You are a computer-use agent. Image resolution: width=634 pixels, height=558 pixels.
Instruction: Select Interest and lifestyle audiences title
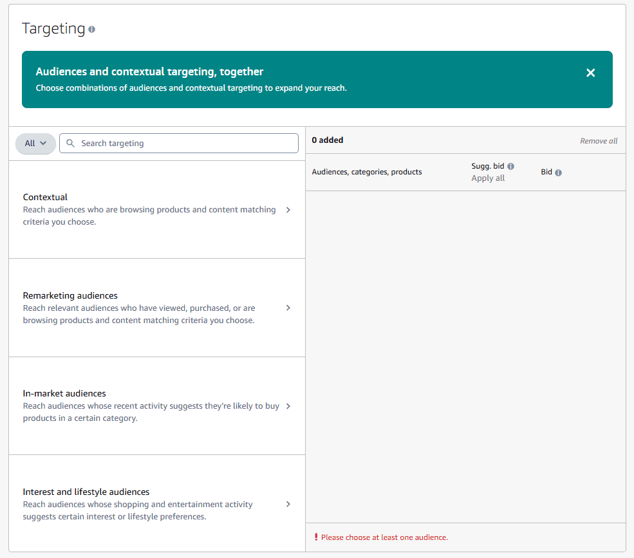coord(86,492)
